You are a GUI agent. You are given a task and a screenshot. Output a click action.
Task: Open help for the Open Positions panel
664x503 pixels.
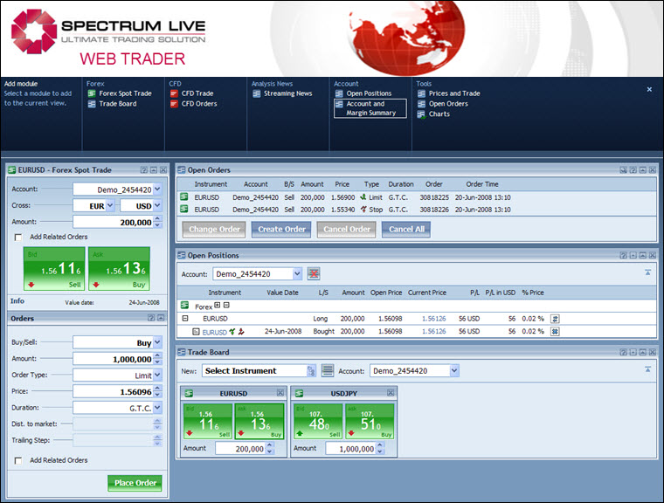(623, 255)
